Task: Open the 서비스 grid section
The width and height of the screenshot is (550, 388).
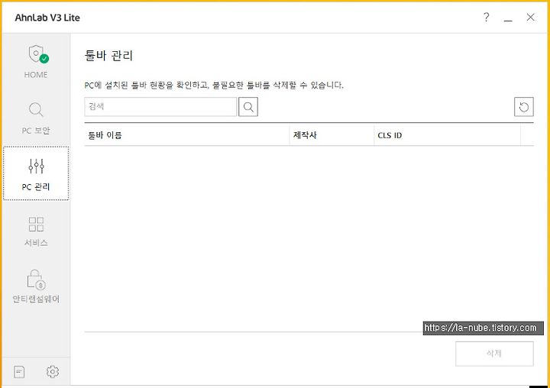Action: pyautogui.click(x=36, y=231)
